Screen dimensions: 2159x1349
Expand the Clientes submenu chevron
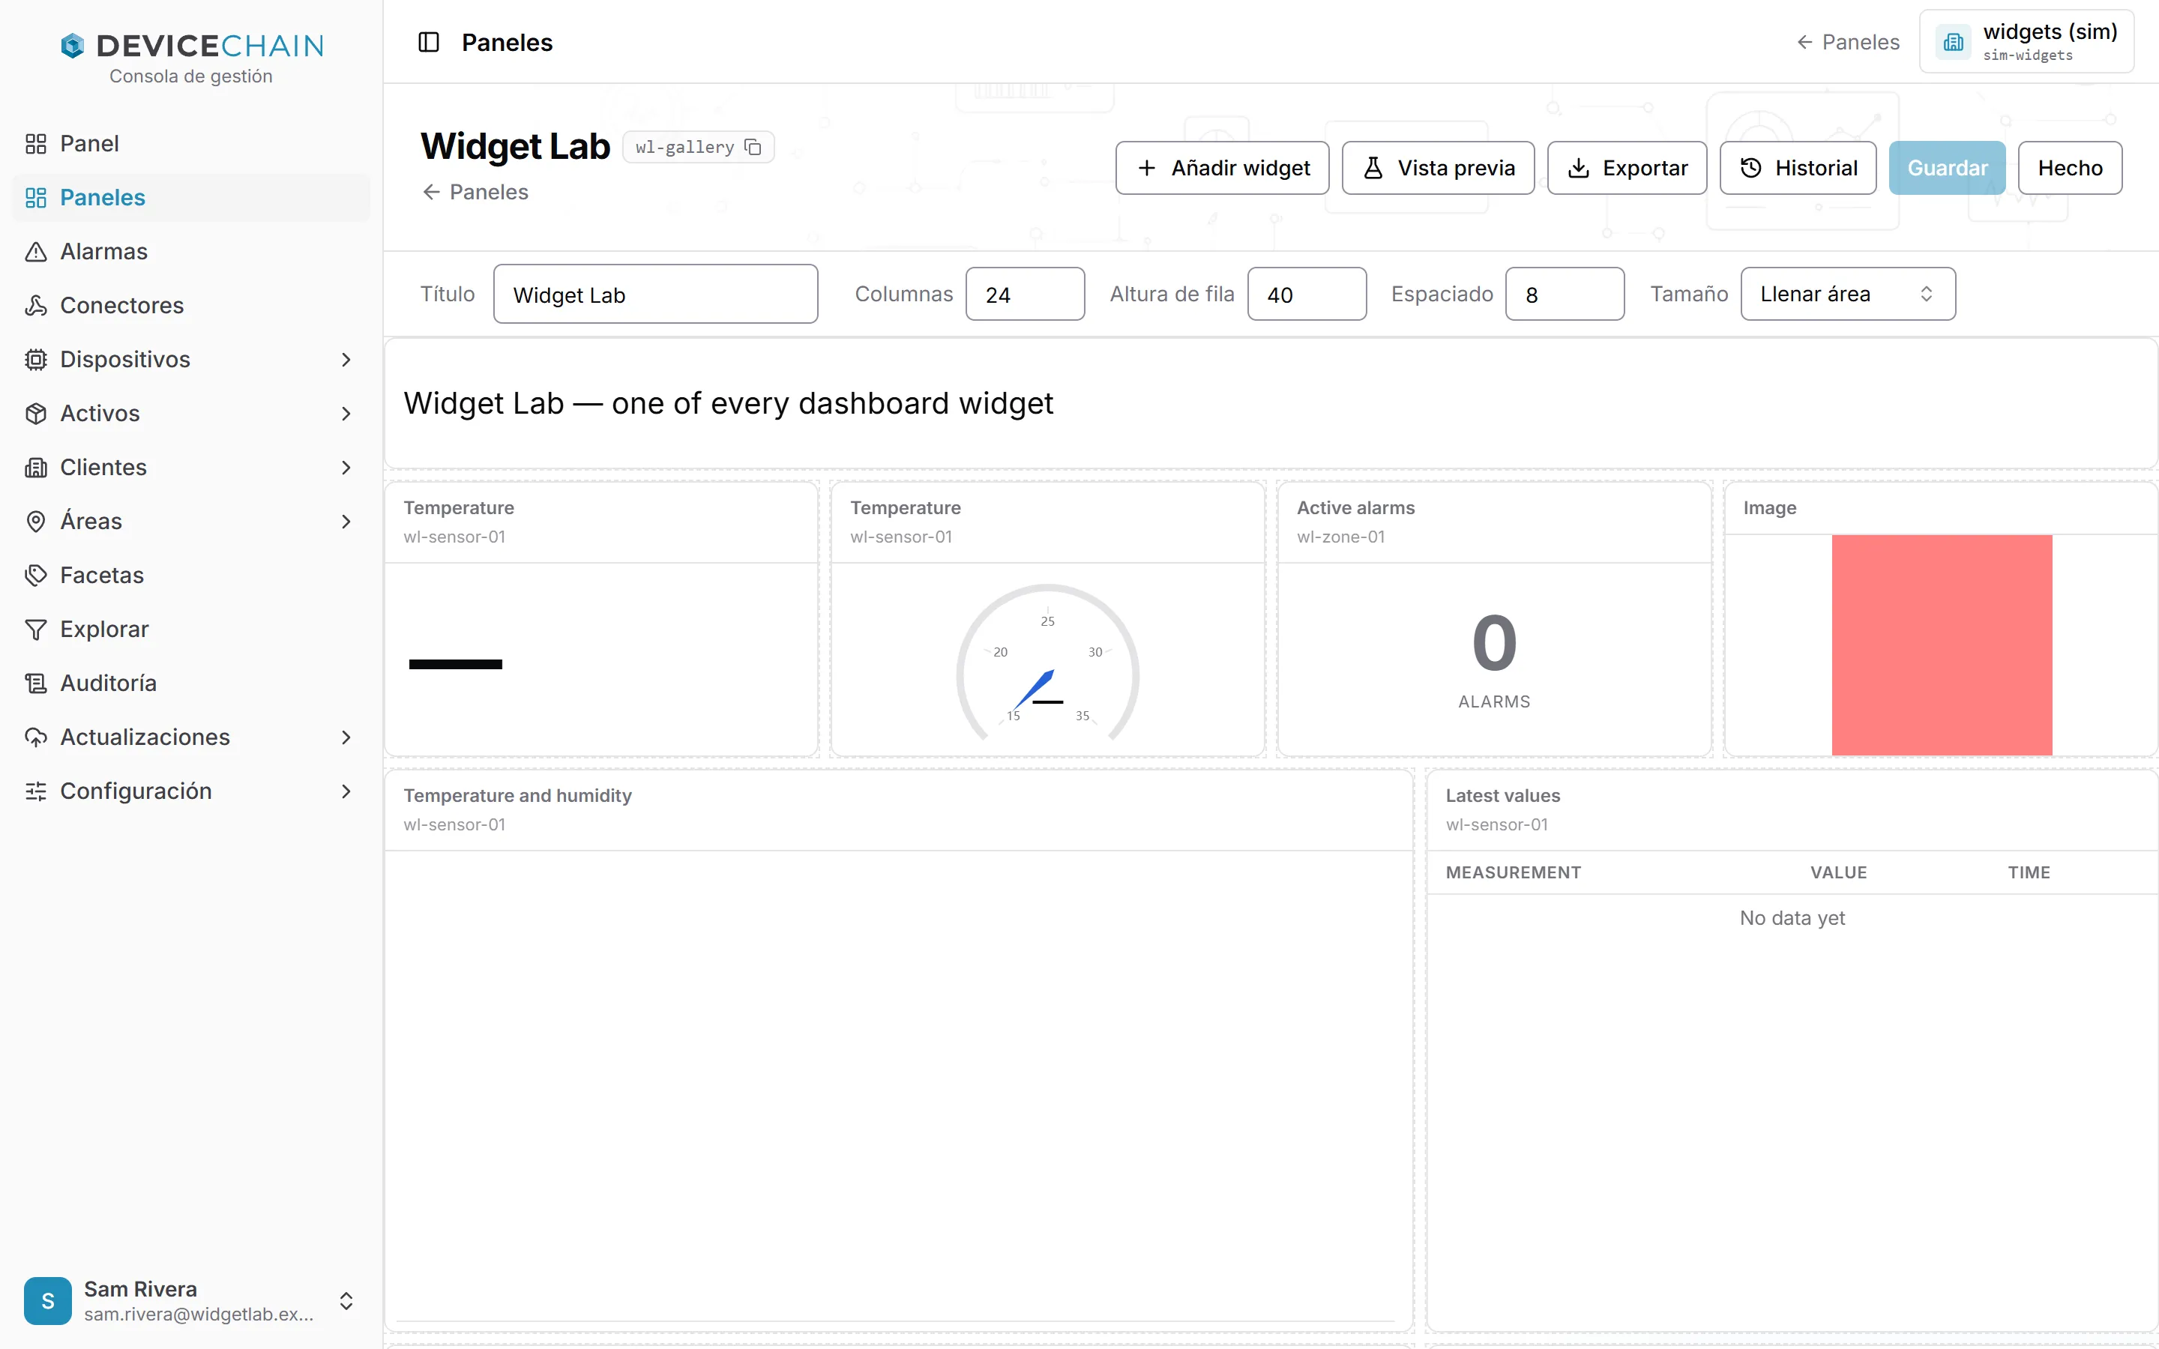tap(346, 468)
